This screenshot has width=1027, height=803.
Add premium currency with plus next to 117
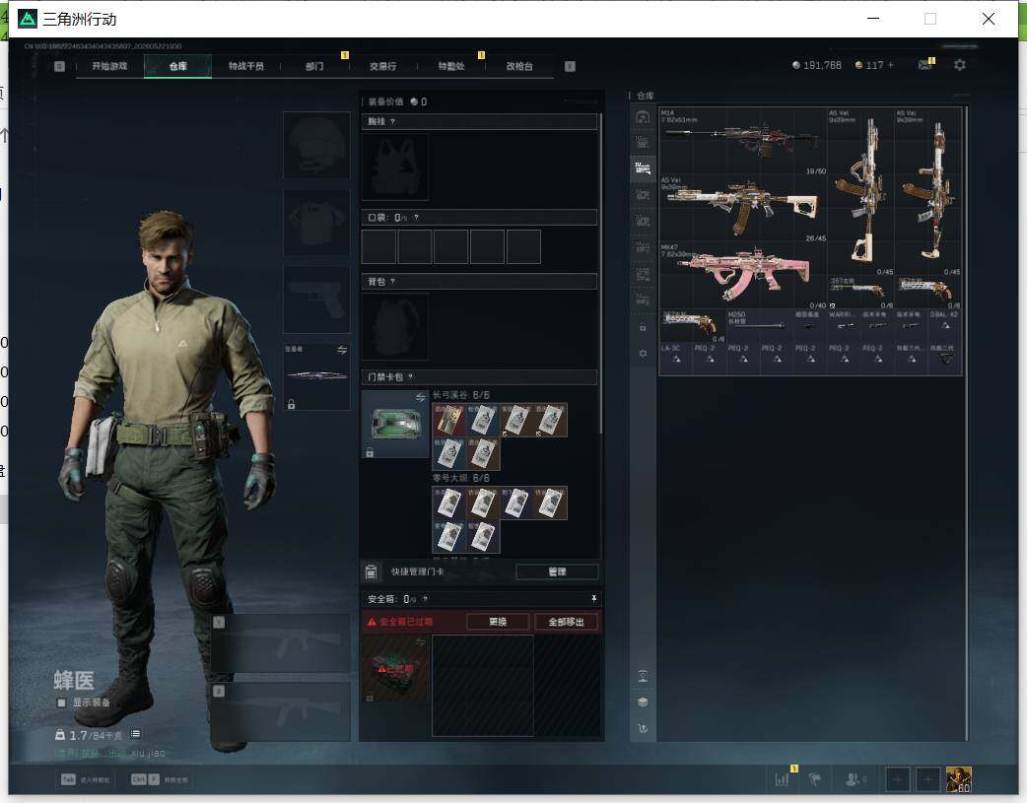click(890, 65)
